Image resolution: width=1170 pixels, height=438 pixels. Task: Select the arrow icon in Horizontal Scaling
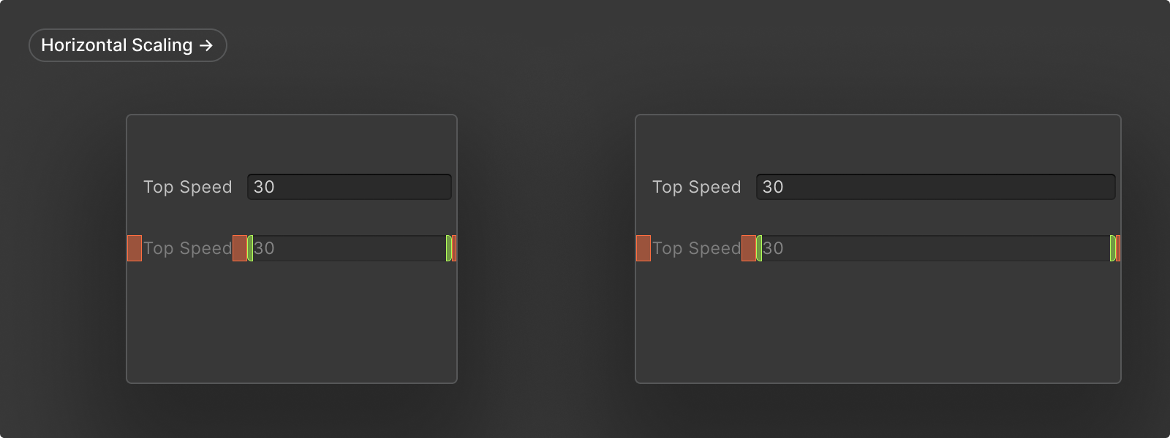click(x=208, y=45)
